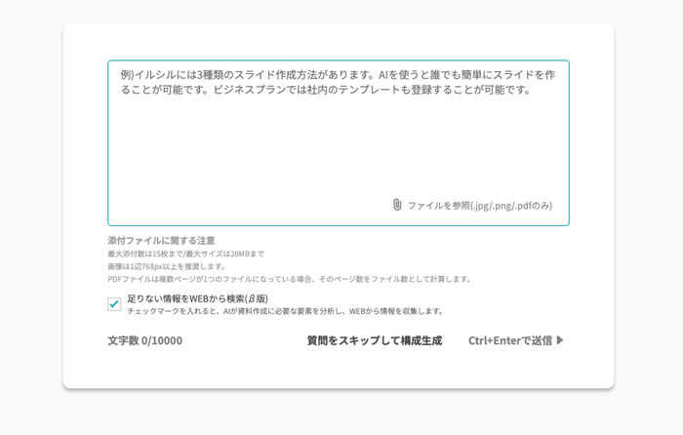Image resolution: width=683 pixels, height=435 pixels.
Task: Click the 例)イルシル placeholder first line
Action: pyautogui.click(x=338, y=74)
